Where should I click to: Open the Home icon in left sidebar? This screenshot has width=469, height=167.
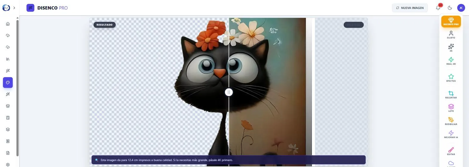pos(8,24)
